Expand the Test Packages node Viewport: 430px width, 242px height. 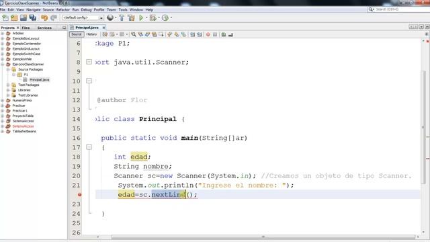coord(8,85)
